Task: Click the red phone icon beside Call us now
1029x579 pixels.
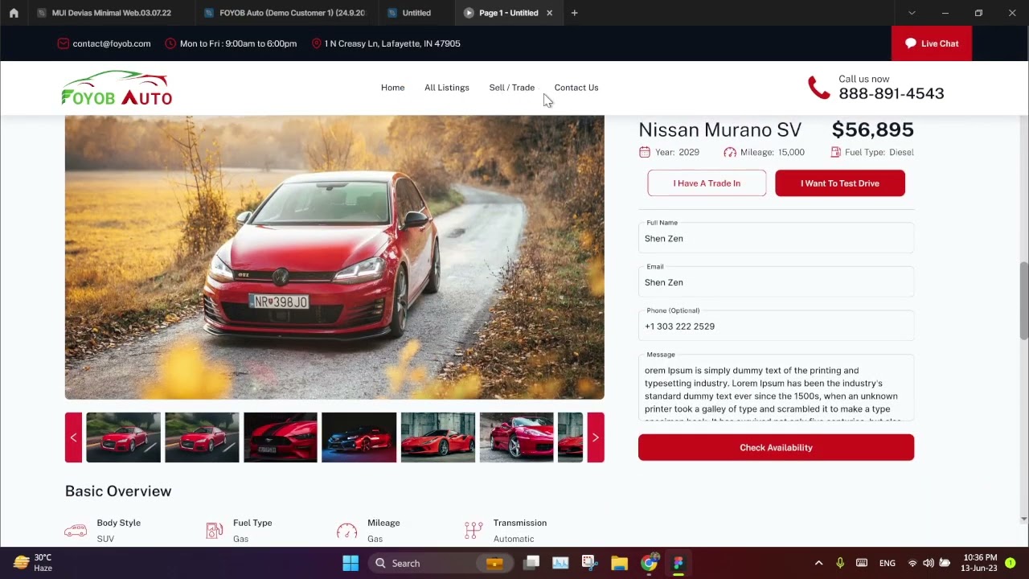Action: (x=819, y=88)
